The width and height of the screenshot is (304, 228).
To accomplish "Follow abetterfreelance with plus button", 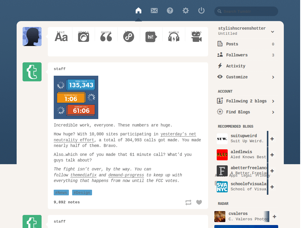I will click(x=272, y=171).
